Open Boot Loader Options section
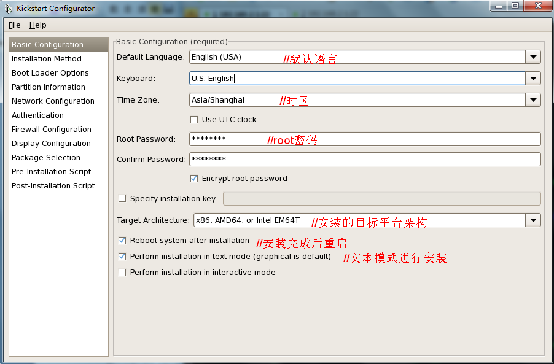The height and width of the screenshot is (364, 554). pyautogui.click(x=58, y=72)
